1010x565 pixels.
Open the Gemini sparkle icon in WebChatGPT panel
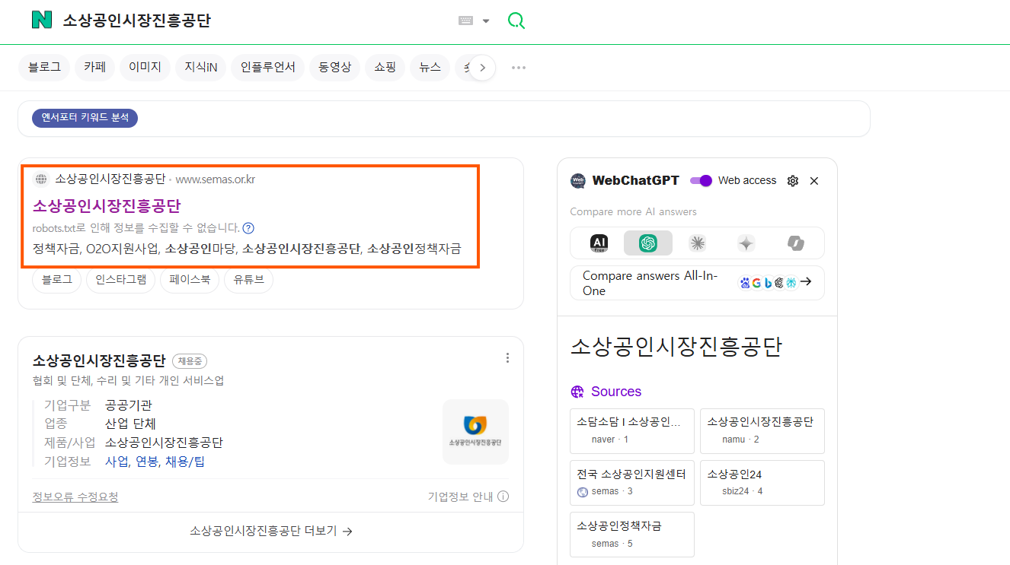coord(746,243)
